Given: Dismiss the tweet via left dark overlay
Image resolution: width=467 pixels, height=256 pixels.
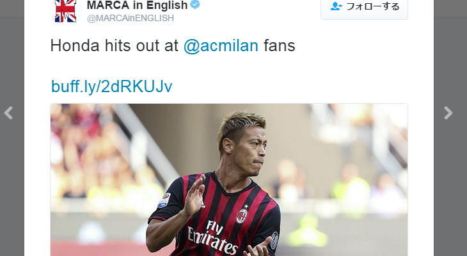Looking at the screenshot, I should (x=12, y=179).
